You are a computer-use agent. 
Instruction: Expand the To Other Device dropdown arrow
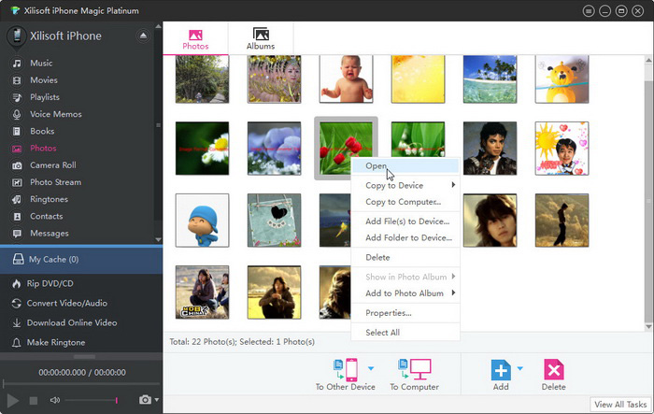(x=370, y=368)
